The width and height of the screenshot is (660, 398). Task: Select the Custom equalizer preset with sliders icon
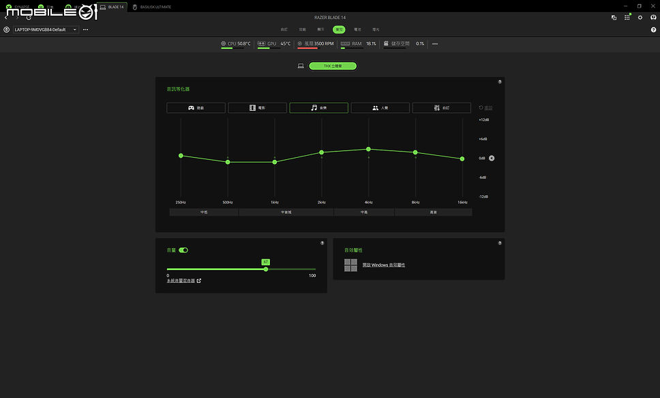click(x=442, y=108)
